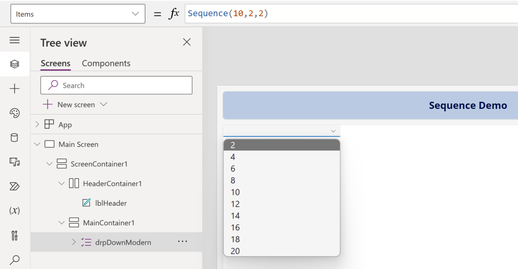
Task: Select the Tree view layers icon
Action: [x=15, y=64]
